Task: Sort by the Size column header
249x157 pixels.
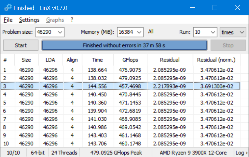Action: pos(26,60)
